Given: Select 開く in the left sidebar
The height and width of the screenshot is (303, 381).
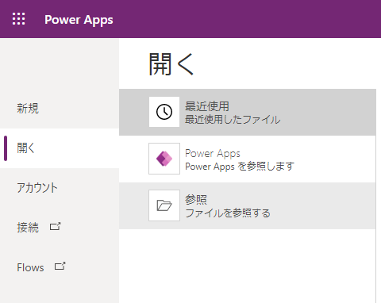Looking at the screenshot, I should point(60,148).
